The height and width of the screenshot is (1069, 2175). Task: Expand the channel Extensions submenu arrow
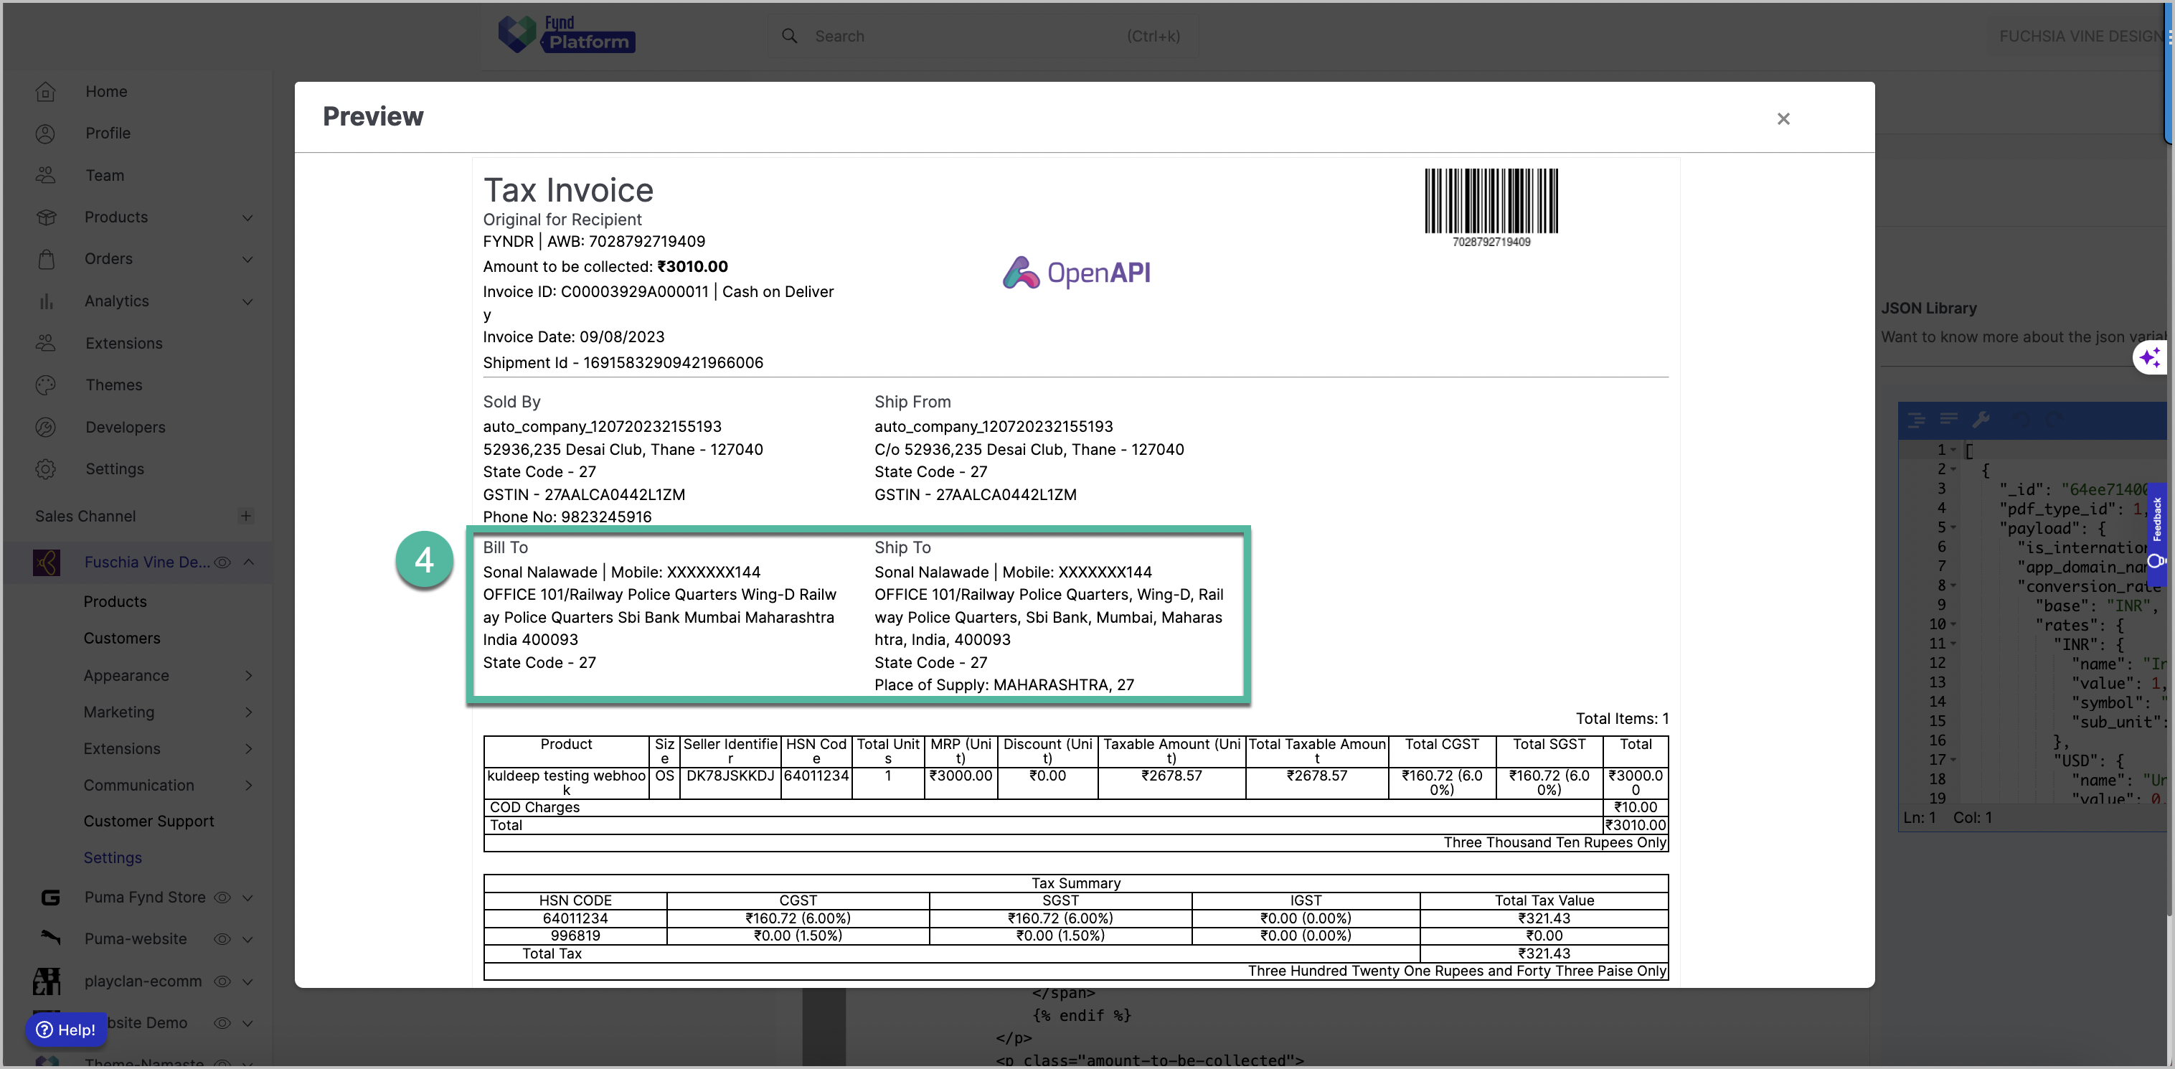248,749
